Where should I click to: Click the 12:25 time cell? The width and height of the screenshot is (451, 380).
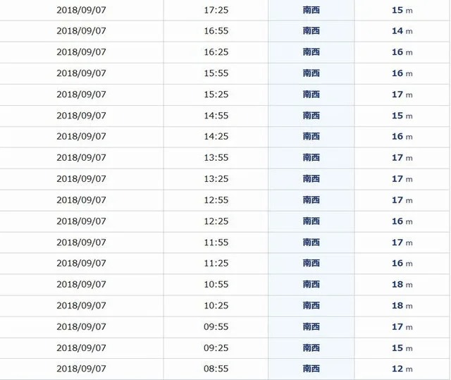coord(216,221)
